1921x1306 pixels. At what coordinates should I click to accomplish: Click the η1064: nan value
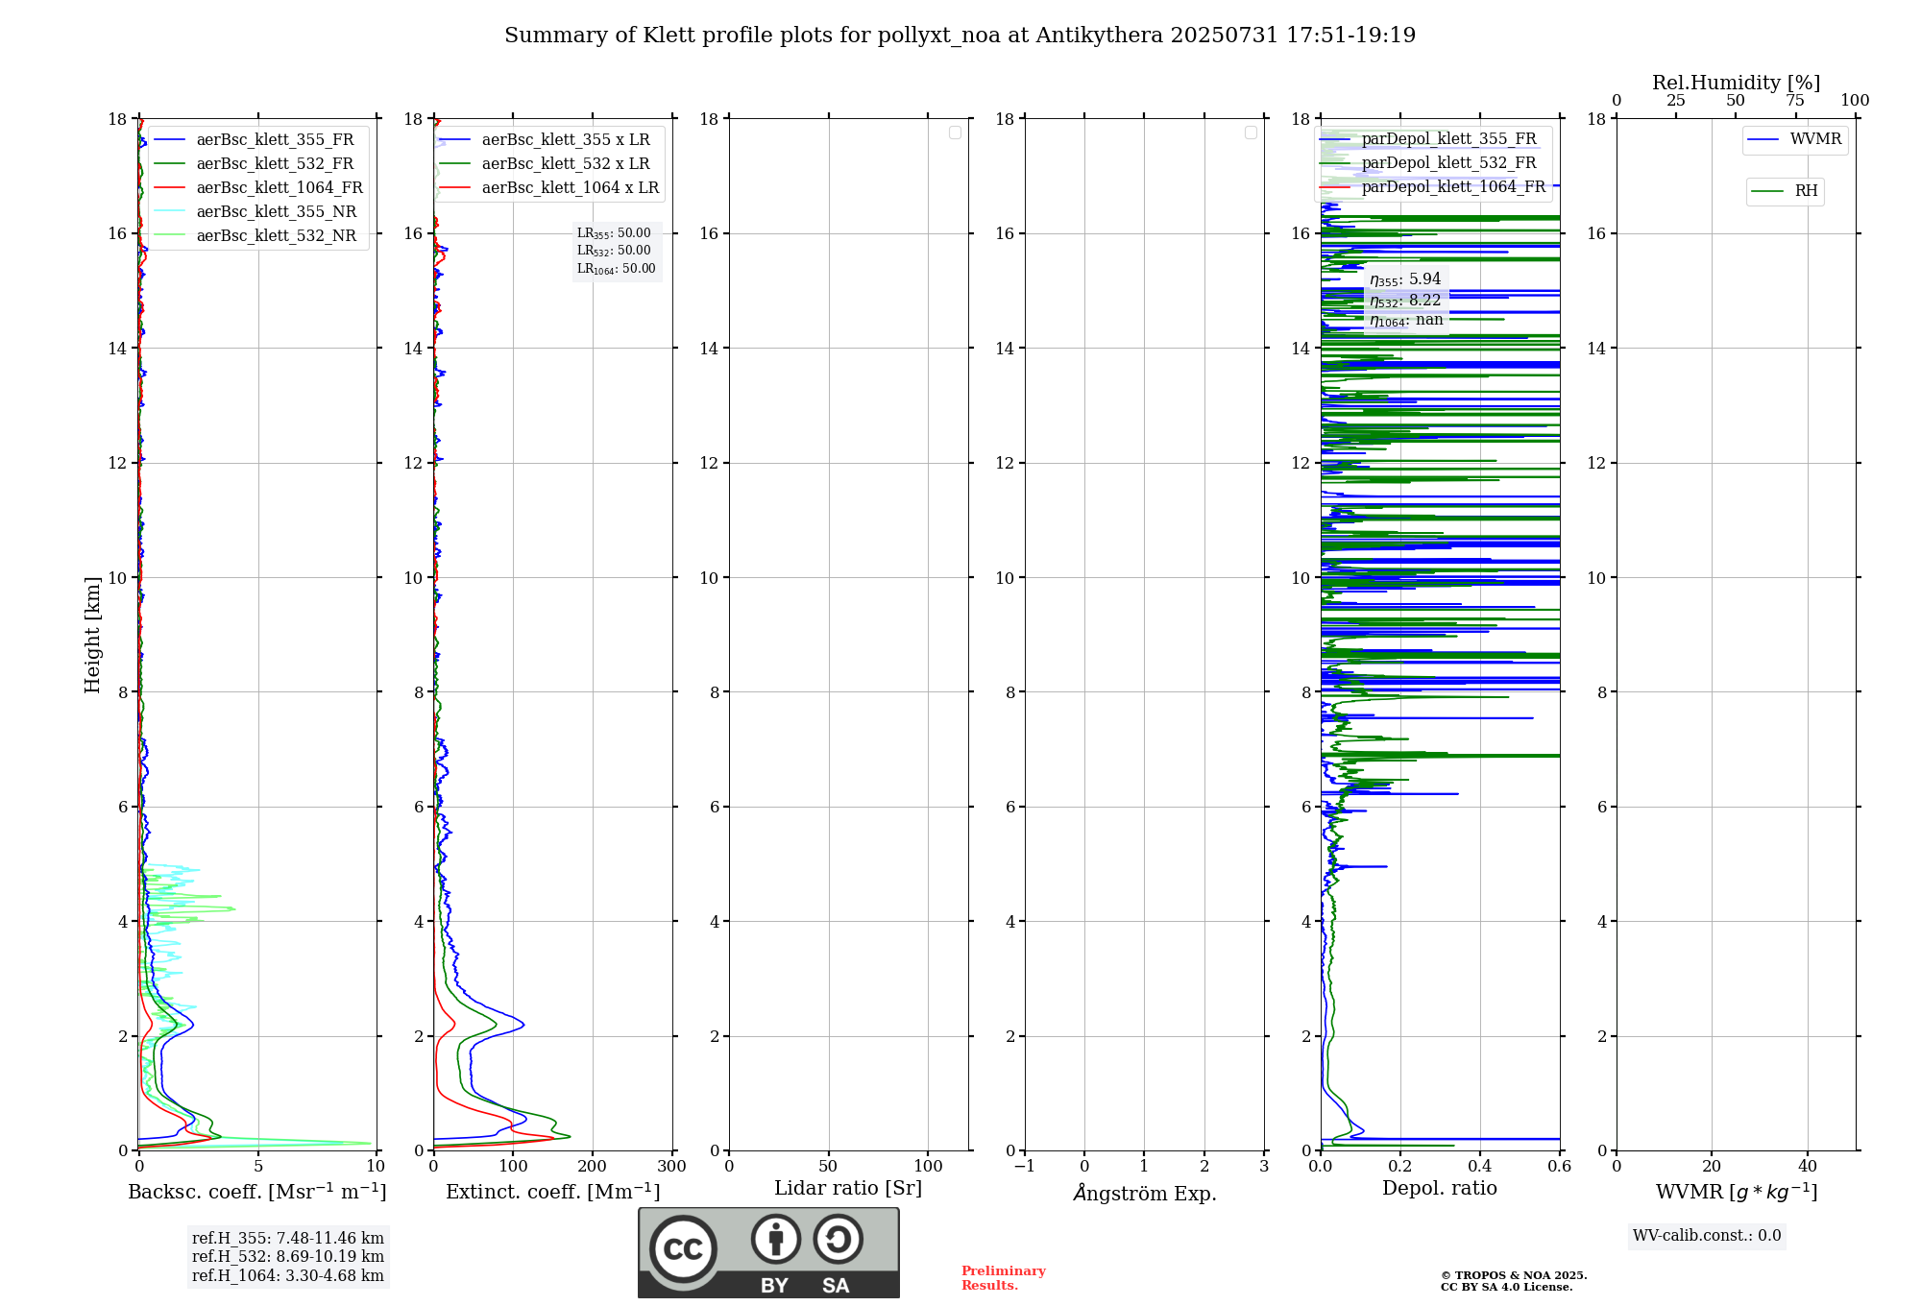[x=1406, y=321]
